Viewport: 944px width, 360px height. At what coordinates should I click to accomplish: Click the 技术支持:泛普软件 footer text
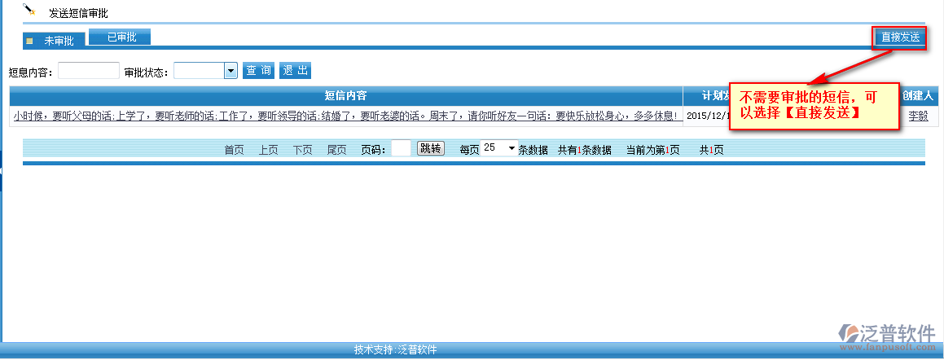click(396, 349)
